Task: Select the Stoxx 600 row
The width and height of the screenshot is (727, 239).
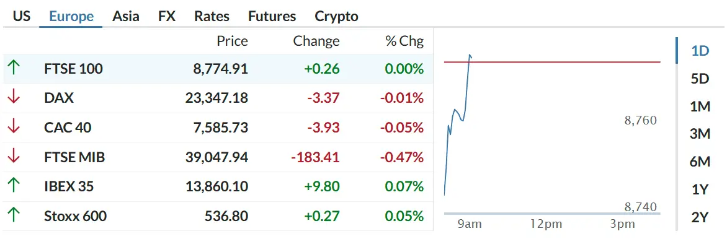Action: click(218, 216)
